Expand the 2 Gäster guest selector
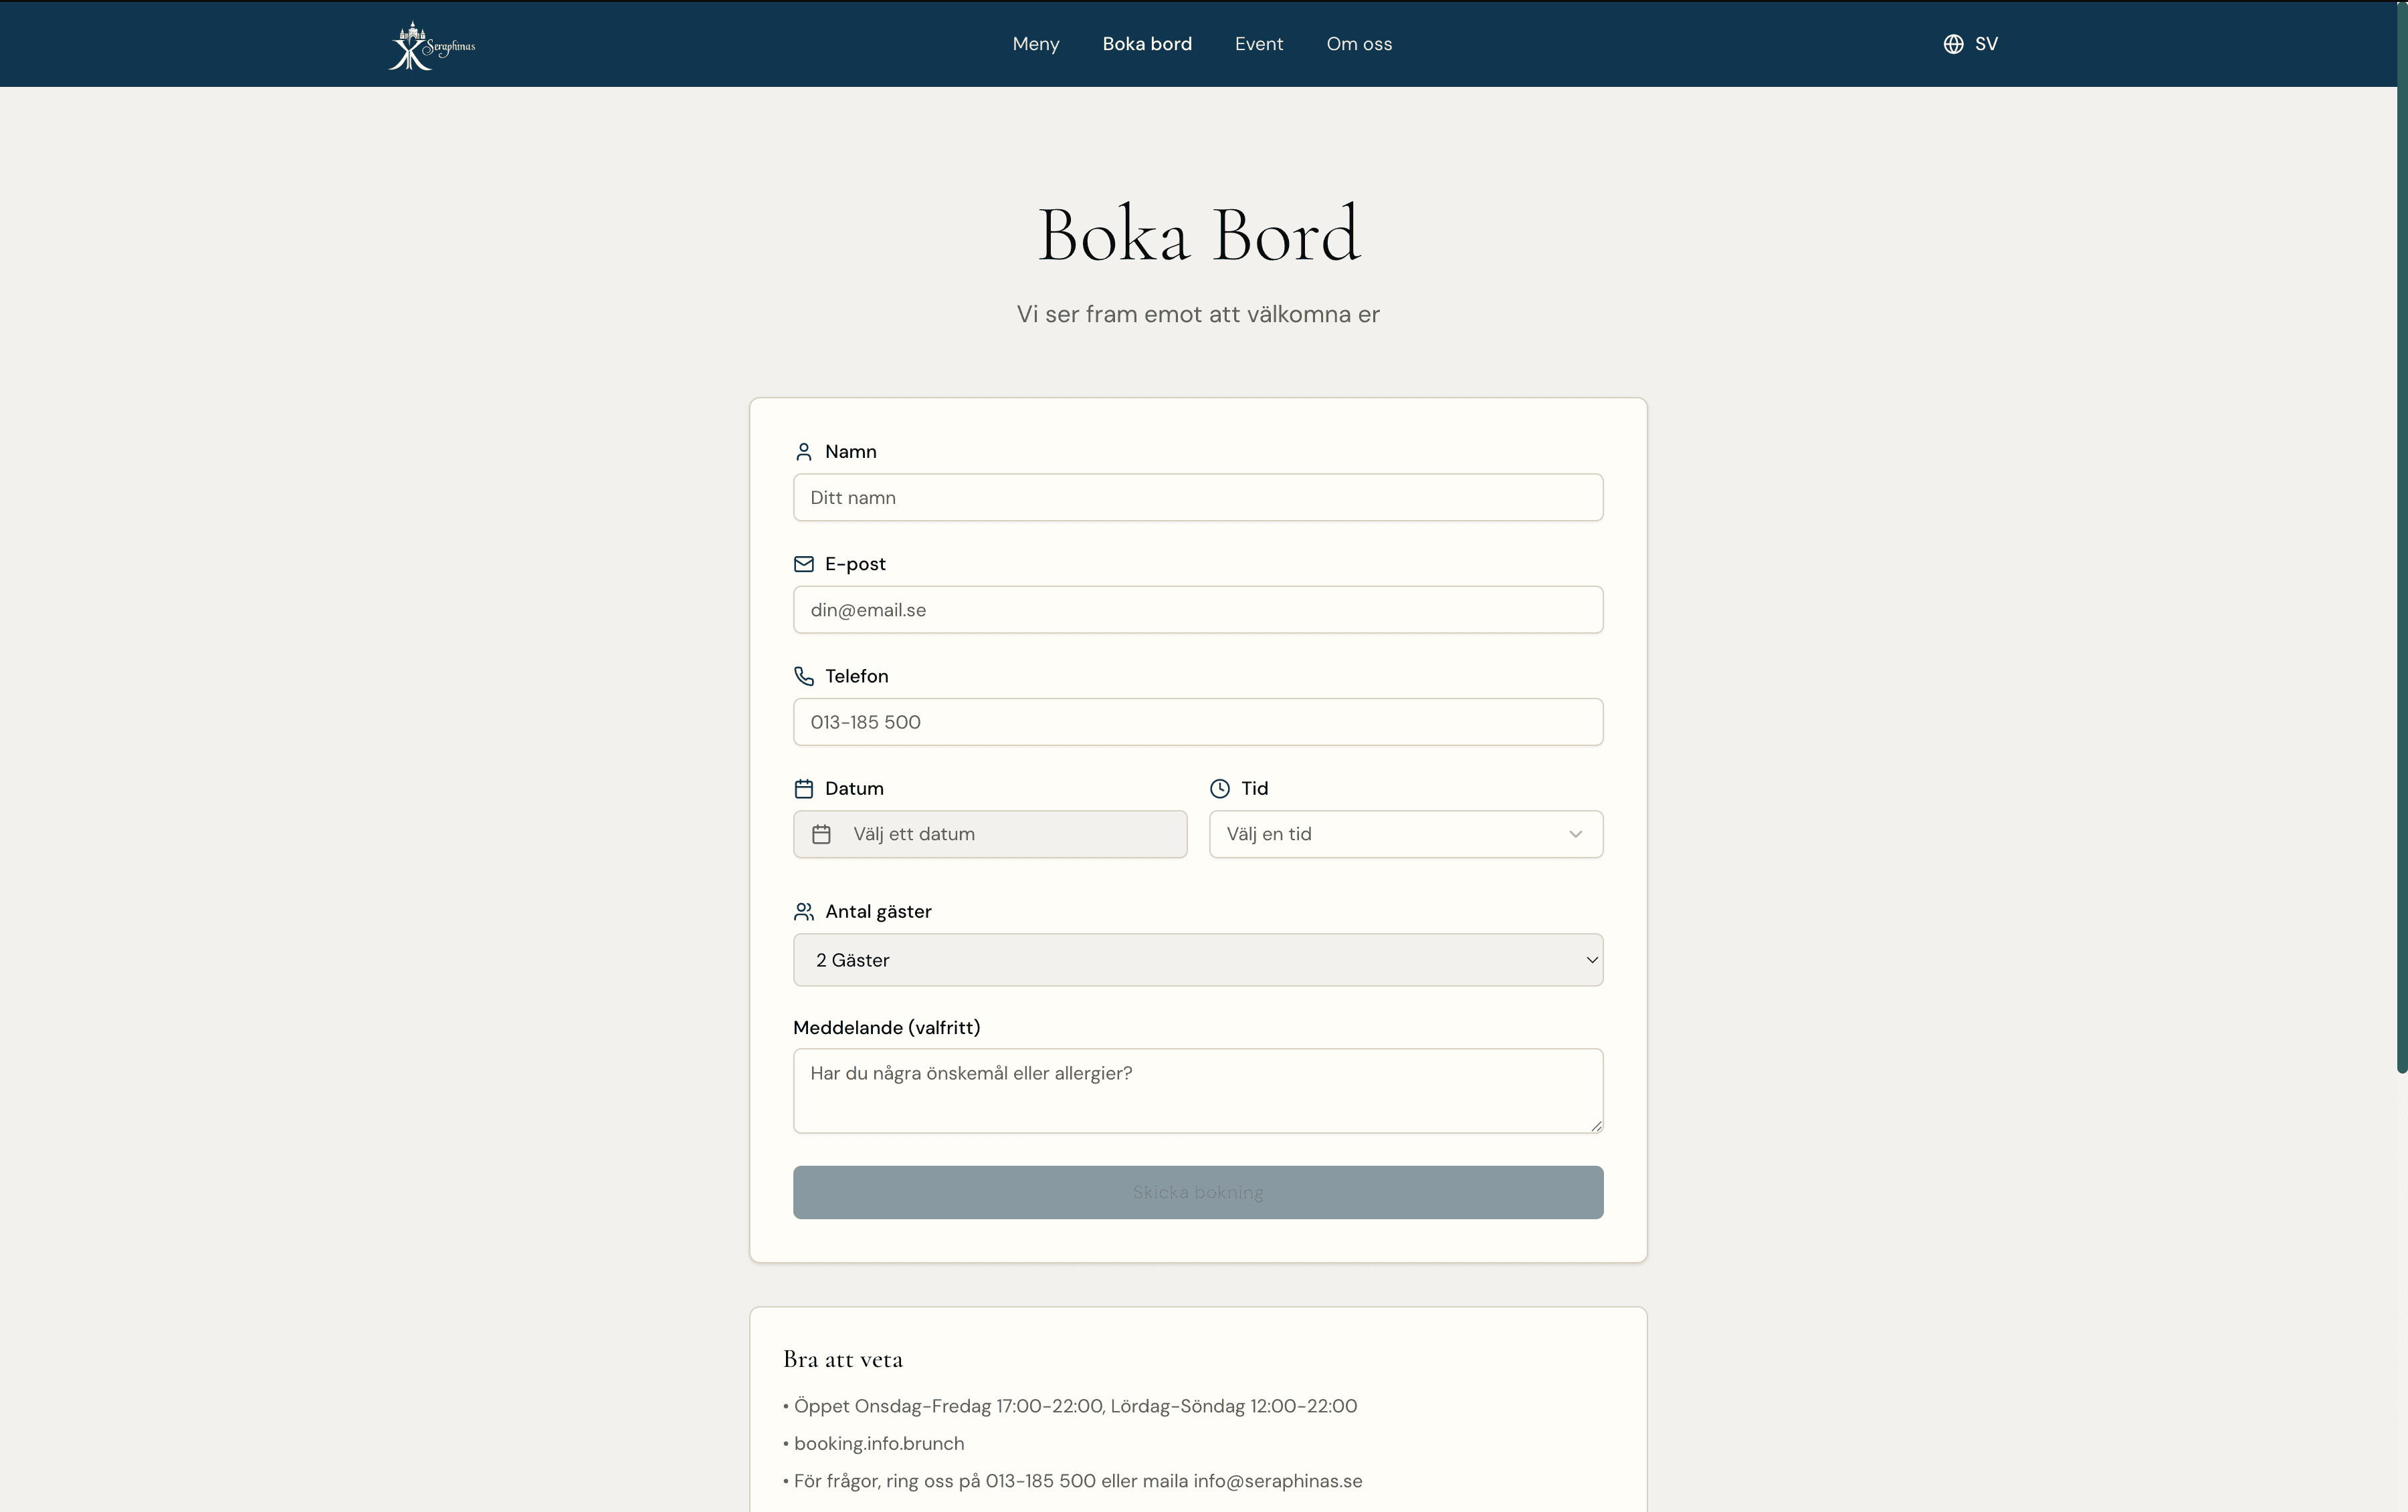 1197,961
